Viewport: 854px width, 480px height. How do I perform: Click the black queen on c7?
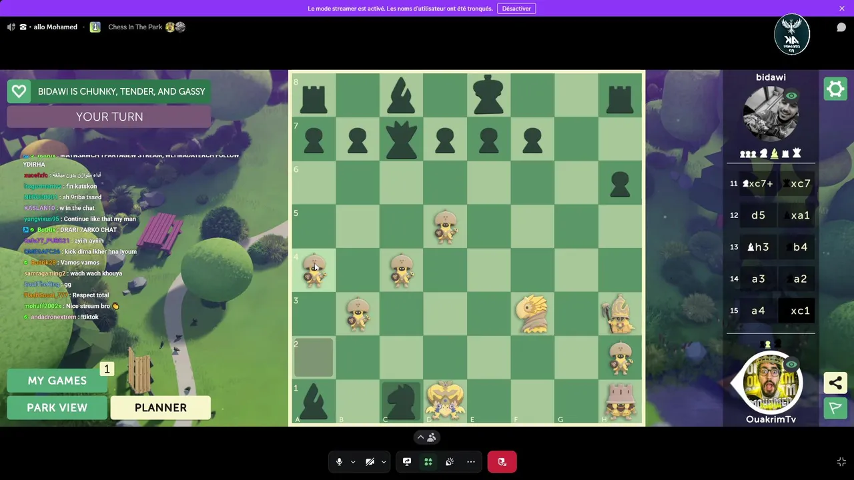click(402, 139)
